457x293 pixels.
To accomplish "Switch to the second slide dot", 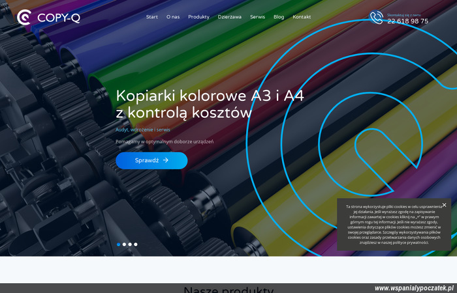I will (124, 244).
